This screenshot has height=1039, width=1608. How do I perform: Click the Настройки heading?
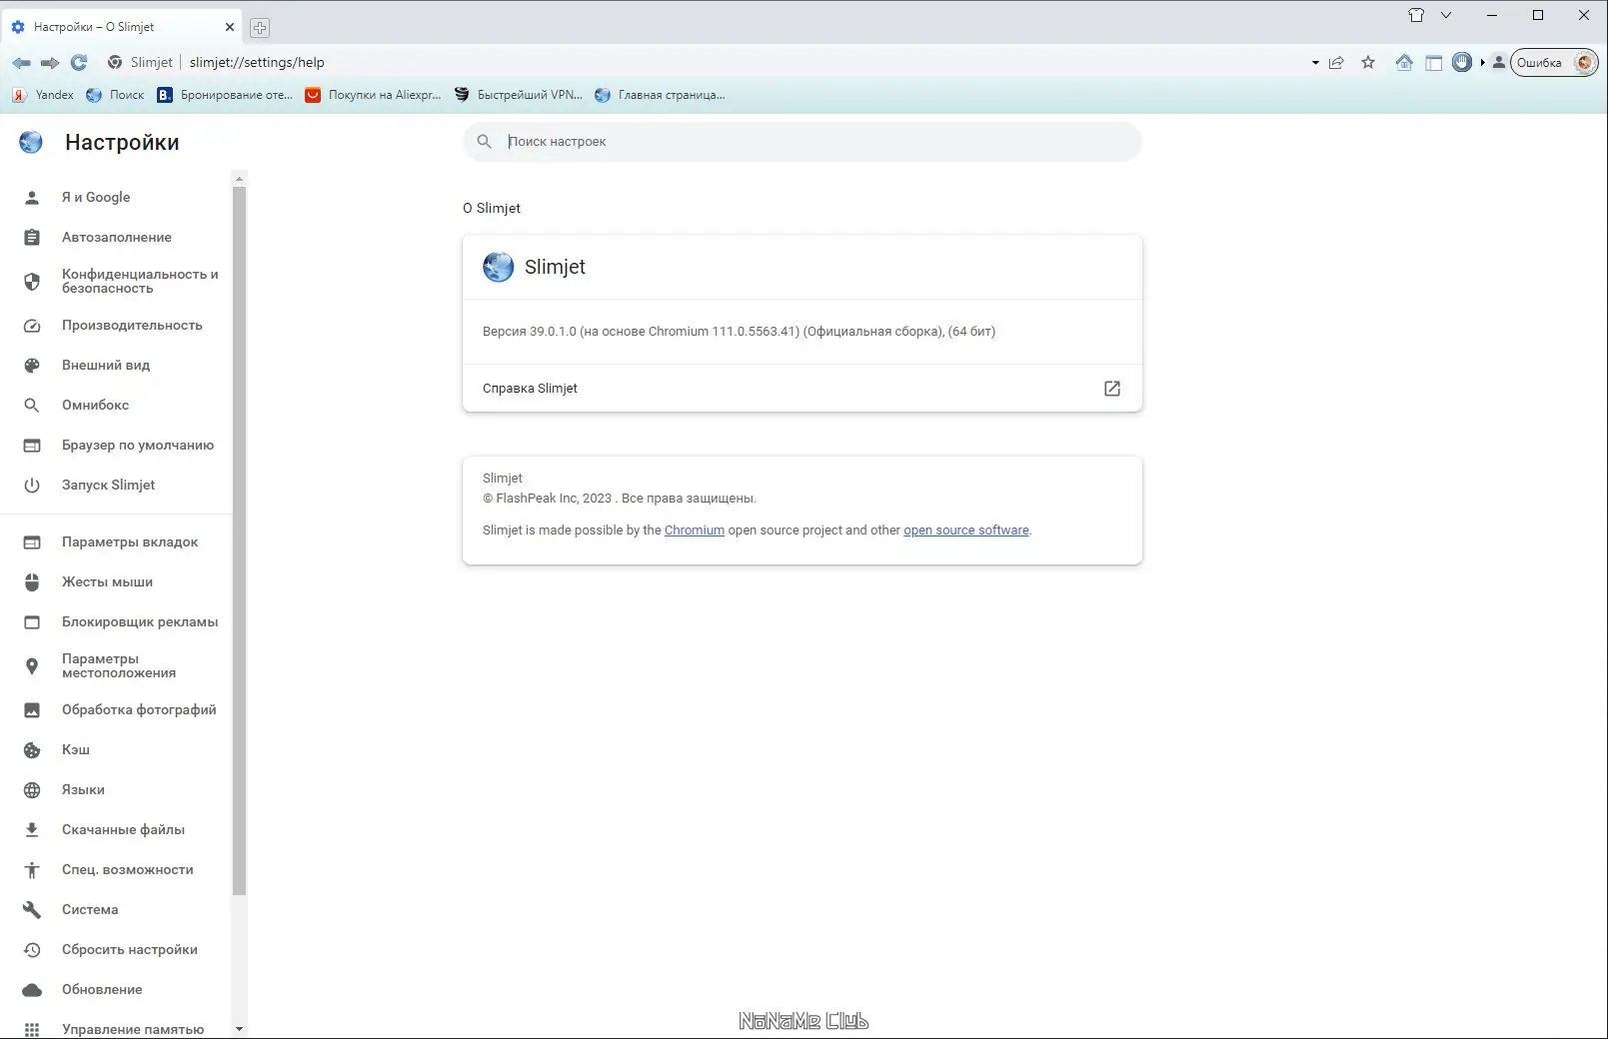click(x=122, y=143)
